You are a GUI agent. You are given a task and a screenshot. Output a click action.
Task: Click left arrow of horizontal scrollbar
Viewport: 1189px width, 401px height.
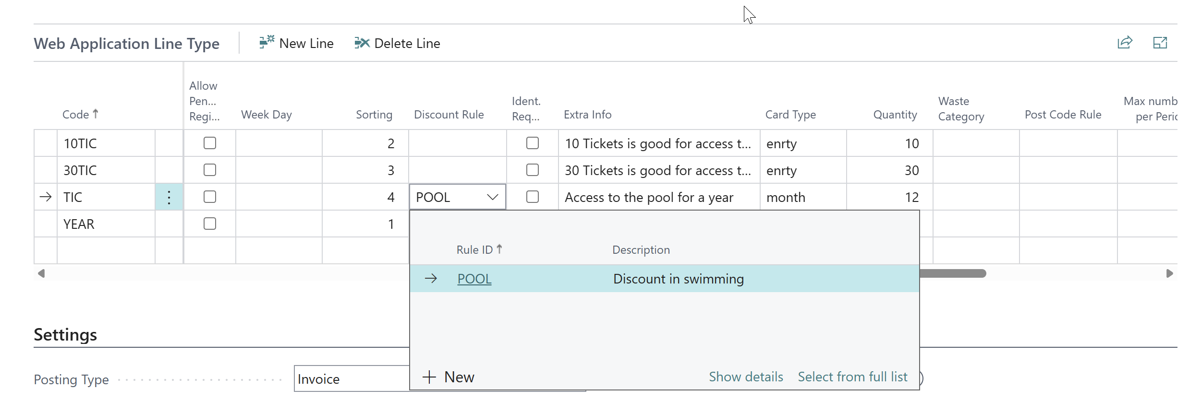(x=41, y=273)
